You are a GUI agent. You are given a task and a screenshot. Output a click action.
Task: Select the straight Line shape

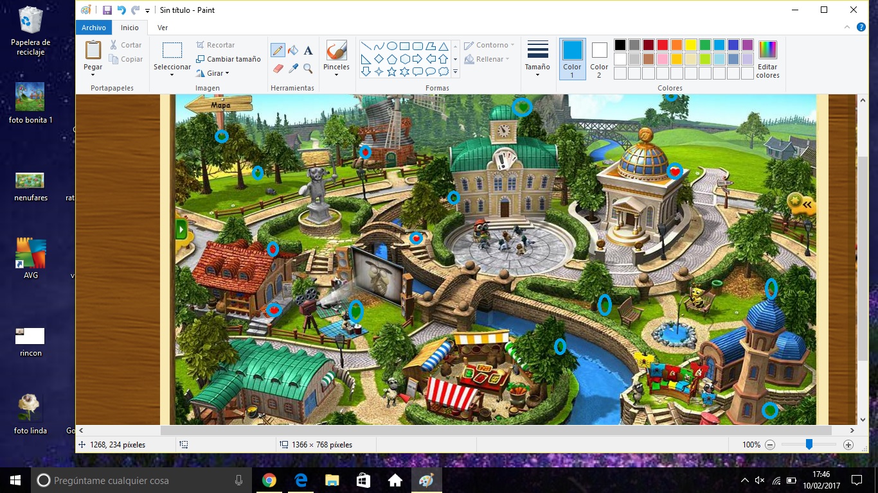coord(366,46)
